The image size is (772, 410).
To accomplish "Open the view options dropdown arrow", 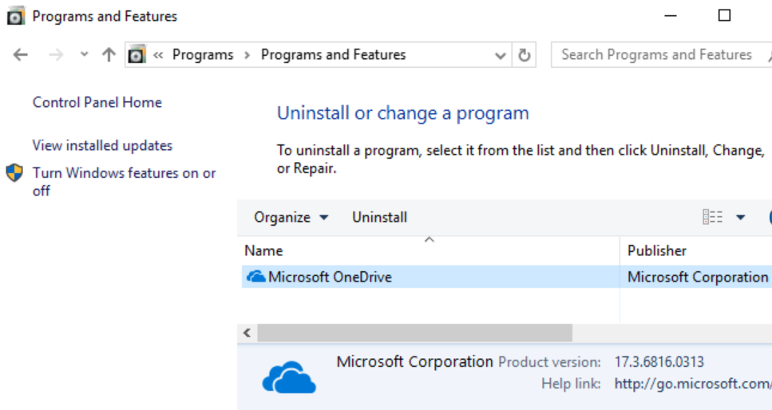I will (740, 217).
